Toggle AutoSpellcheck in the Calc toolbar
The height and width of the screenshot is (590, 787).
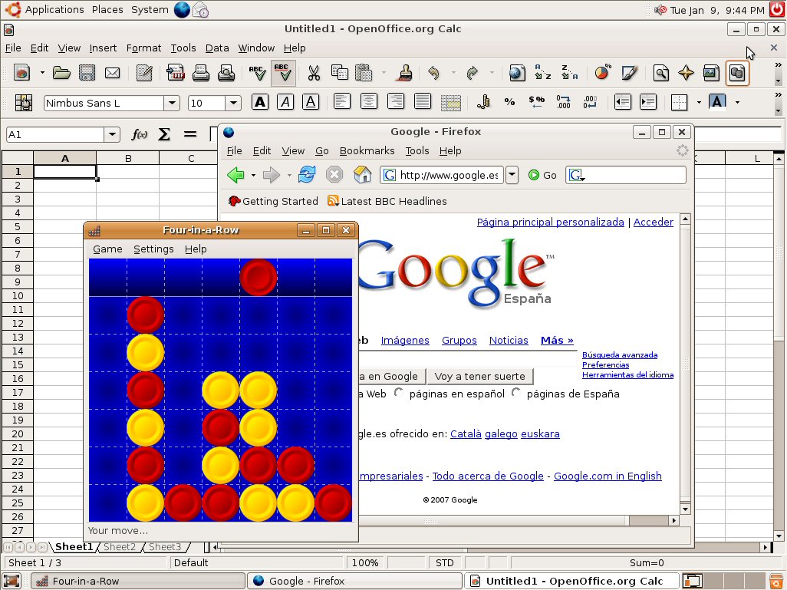pyautogui.click(x=283, y=74)
